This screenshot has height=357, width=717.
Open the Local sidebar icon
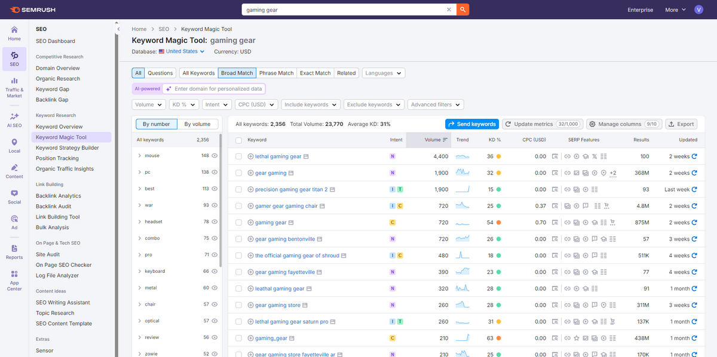14,145
